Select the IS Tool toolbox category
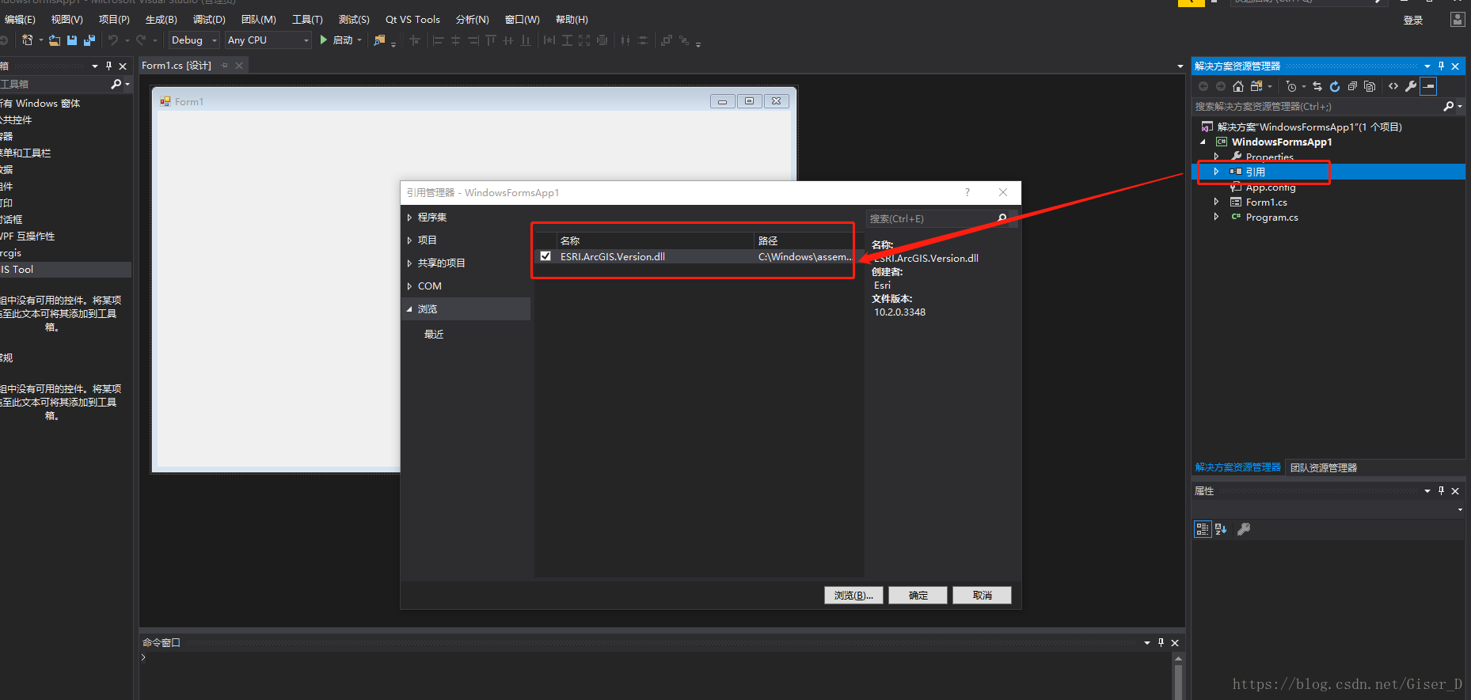The image size is (1471, 700). [66, 270]
